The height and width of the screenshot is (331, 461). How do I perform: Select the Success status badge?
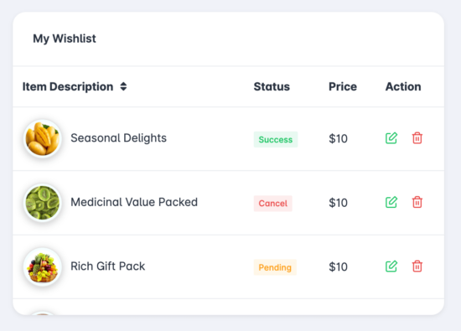276,139
